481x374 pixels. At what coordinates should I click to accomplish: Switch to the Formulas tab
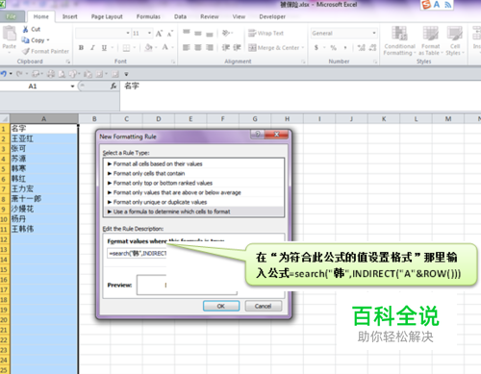coord(148,16)
